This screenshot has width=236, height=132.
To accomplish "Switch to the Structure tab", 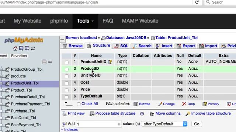I will tap(98, 45).
